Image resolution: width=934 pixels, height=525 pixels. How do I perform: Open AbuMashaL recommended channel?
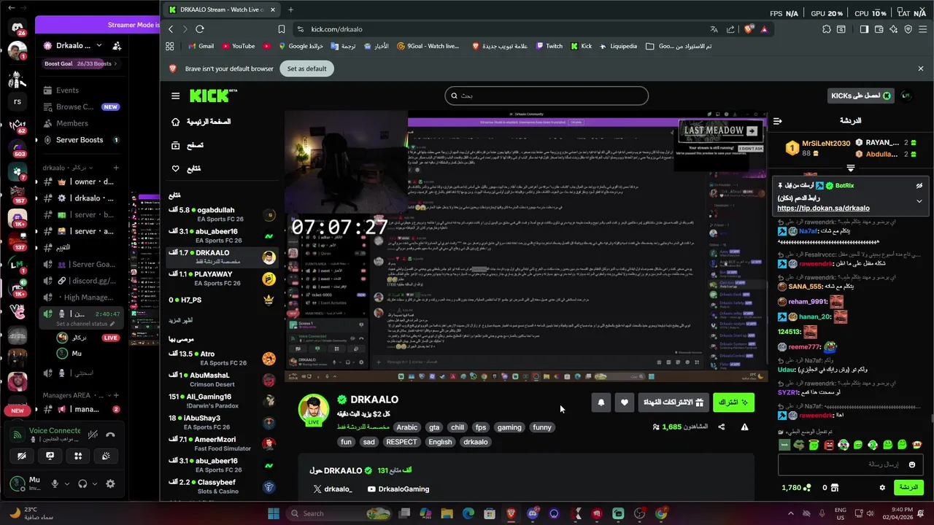point(222,379)
